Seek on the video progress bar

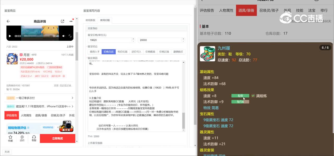37,36
